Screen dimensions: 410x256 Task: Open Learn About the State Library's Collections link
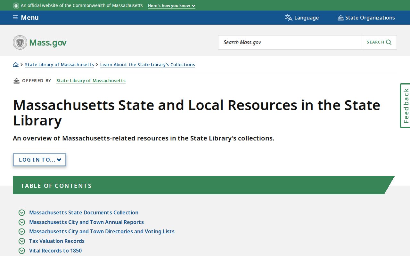[148, 65]
